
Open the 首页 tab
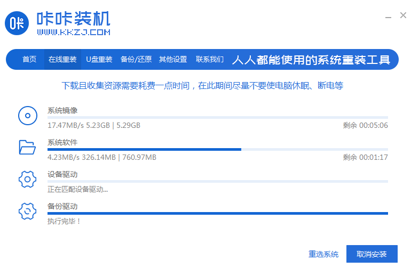tap(29, 59)
